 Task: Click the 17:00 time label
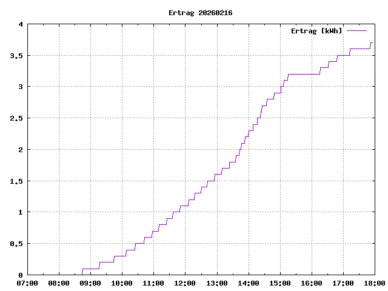343,283
